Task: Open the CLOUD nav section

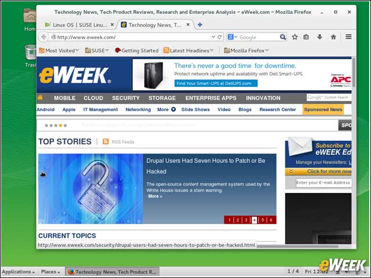Action: [93, 98]
